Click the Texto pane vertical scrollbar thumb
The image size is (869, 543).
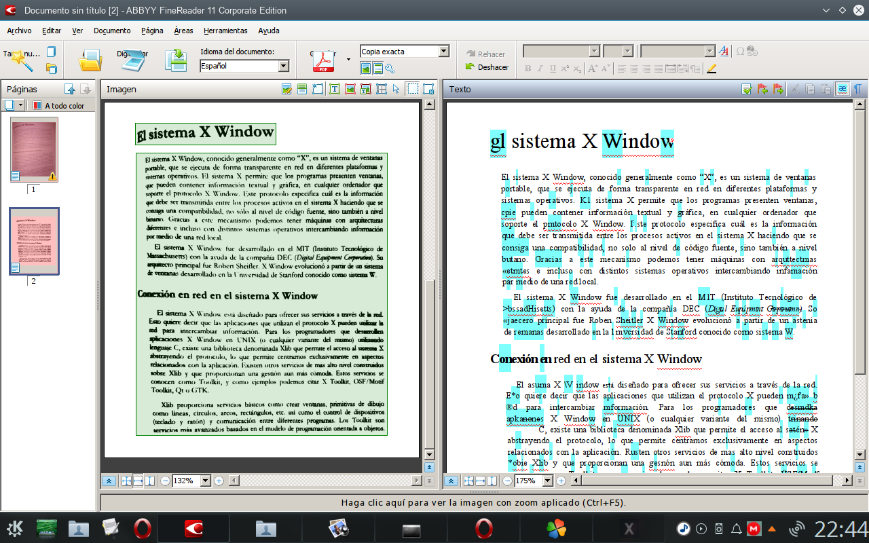[x=859, y=241]
